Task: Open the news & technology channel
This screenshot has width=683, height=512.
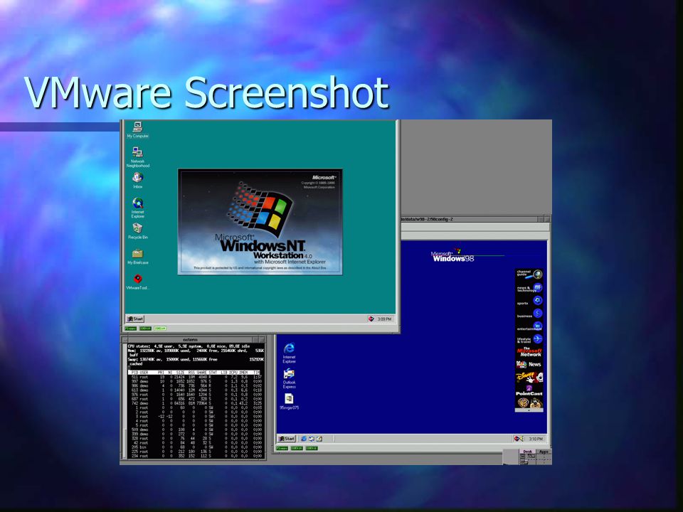Action: tap(529, 288)
